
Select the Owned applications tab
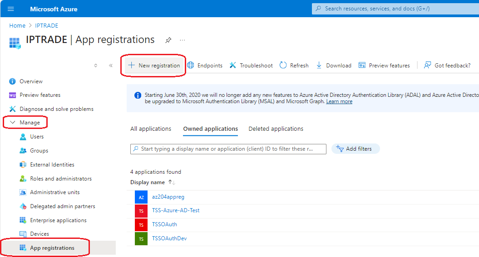point(211,129)
